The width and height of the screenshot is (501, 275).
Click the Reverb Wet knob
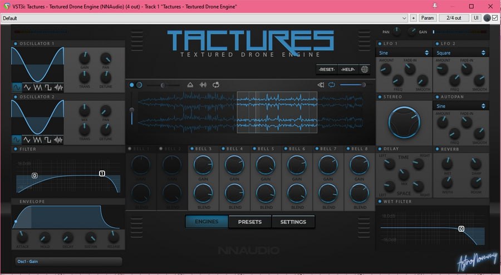(x=447, y=164)
